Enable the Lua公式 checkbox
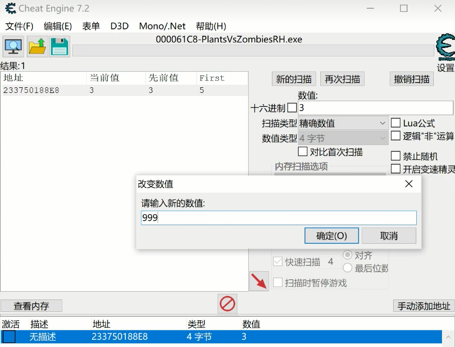 [x=396, y=123]
